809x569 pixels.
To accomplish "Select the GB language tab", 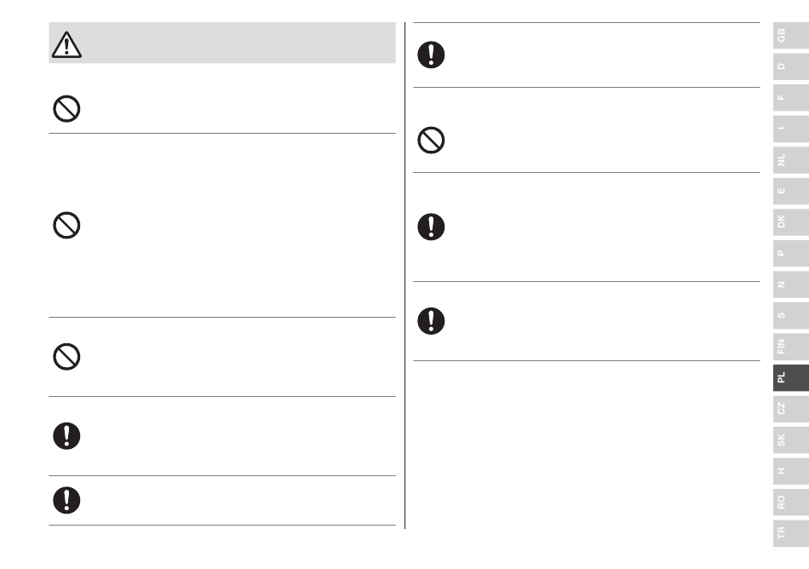I will (x=791, y=36).
